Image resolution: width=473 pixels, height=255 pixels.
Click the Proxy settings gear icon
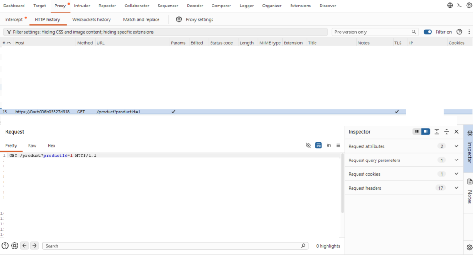[179, 19]
